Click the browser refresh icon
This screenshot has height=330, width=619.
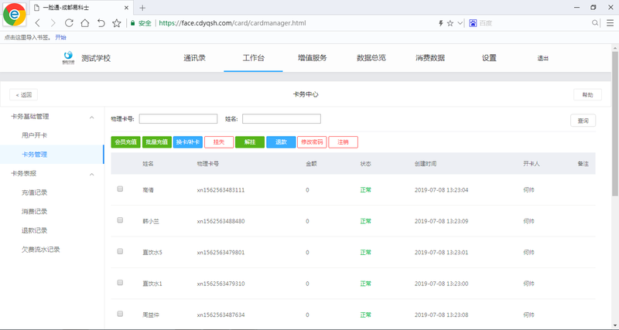click(69, 23)
